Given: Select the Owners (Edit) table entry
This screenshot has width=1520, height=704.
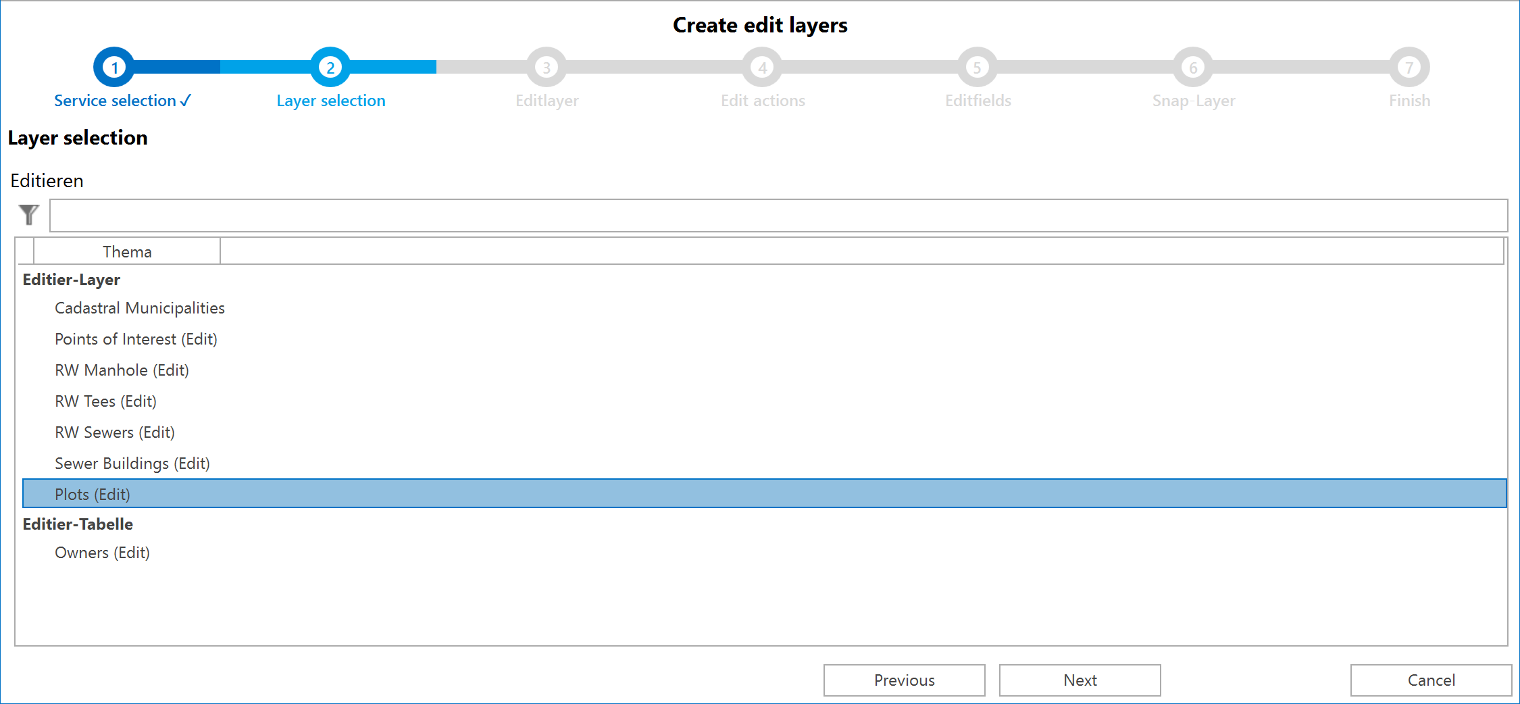Looking at the screenshot, I should click(x=102, y=553).
